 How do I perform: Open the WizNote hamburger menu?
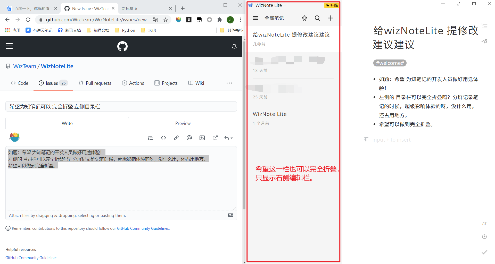(x=255, y=18)
